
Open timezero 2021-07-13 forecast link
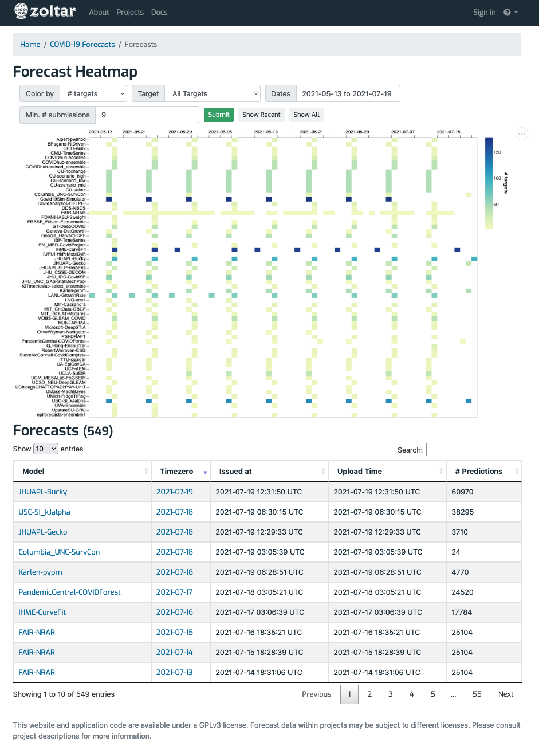pos(175,672)
